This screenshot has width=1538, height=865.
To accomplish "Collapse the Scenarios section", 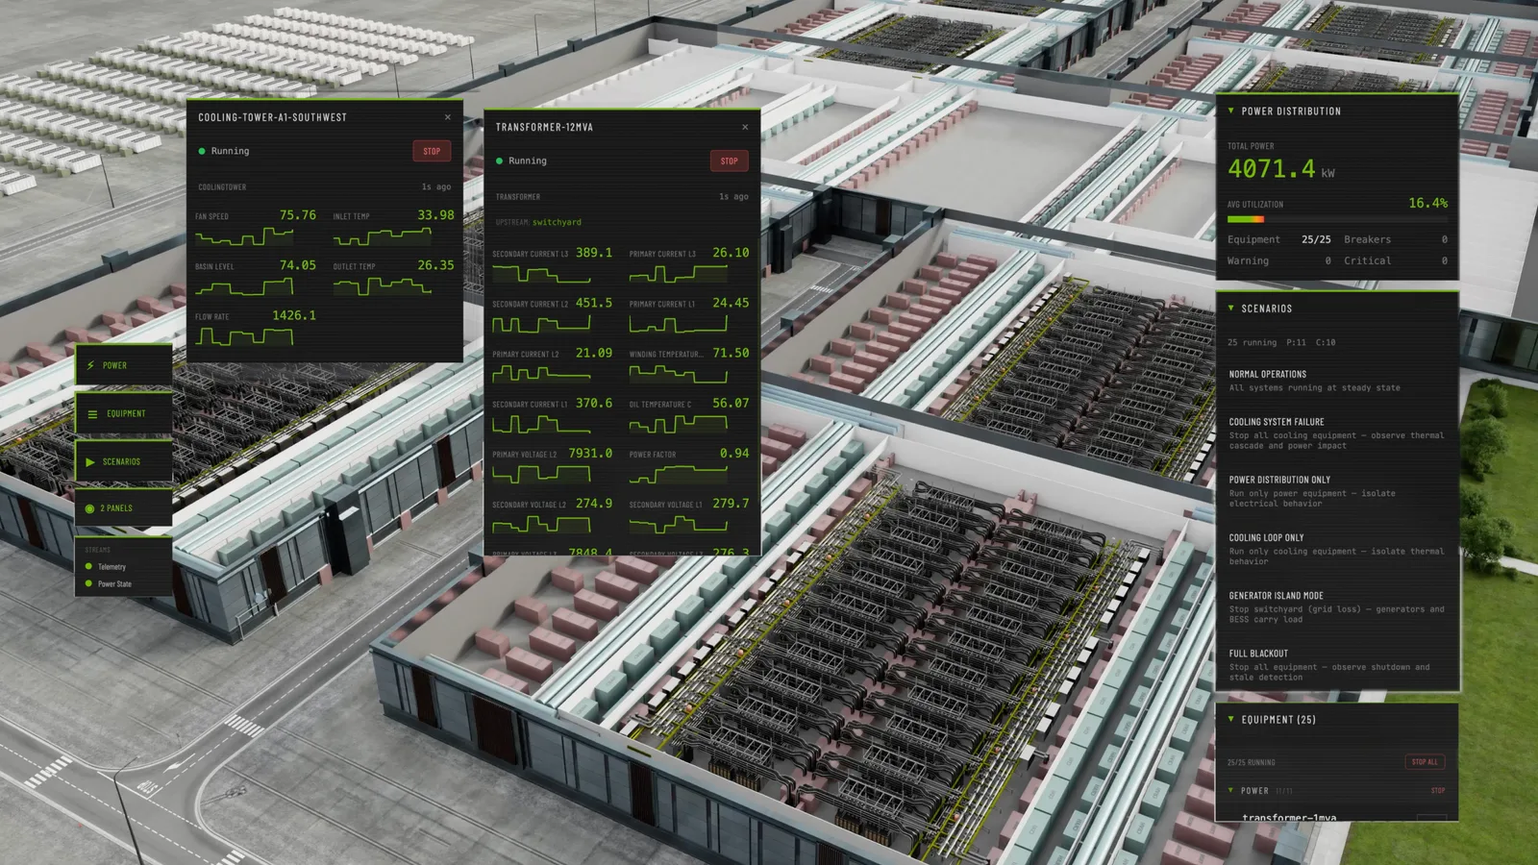I will point(1231,309).
